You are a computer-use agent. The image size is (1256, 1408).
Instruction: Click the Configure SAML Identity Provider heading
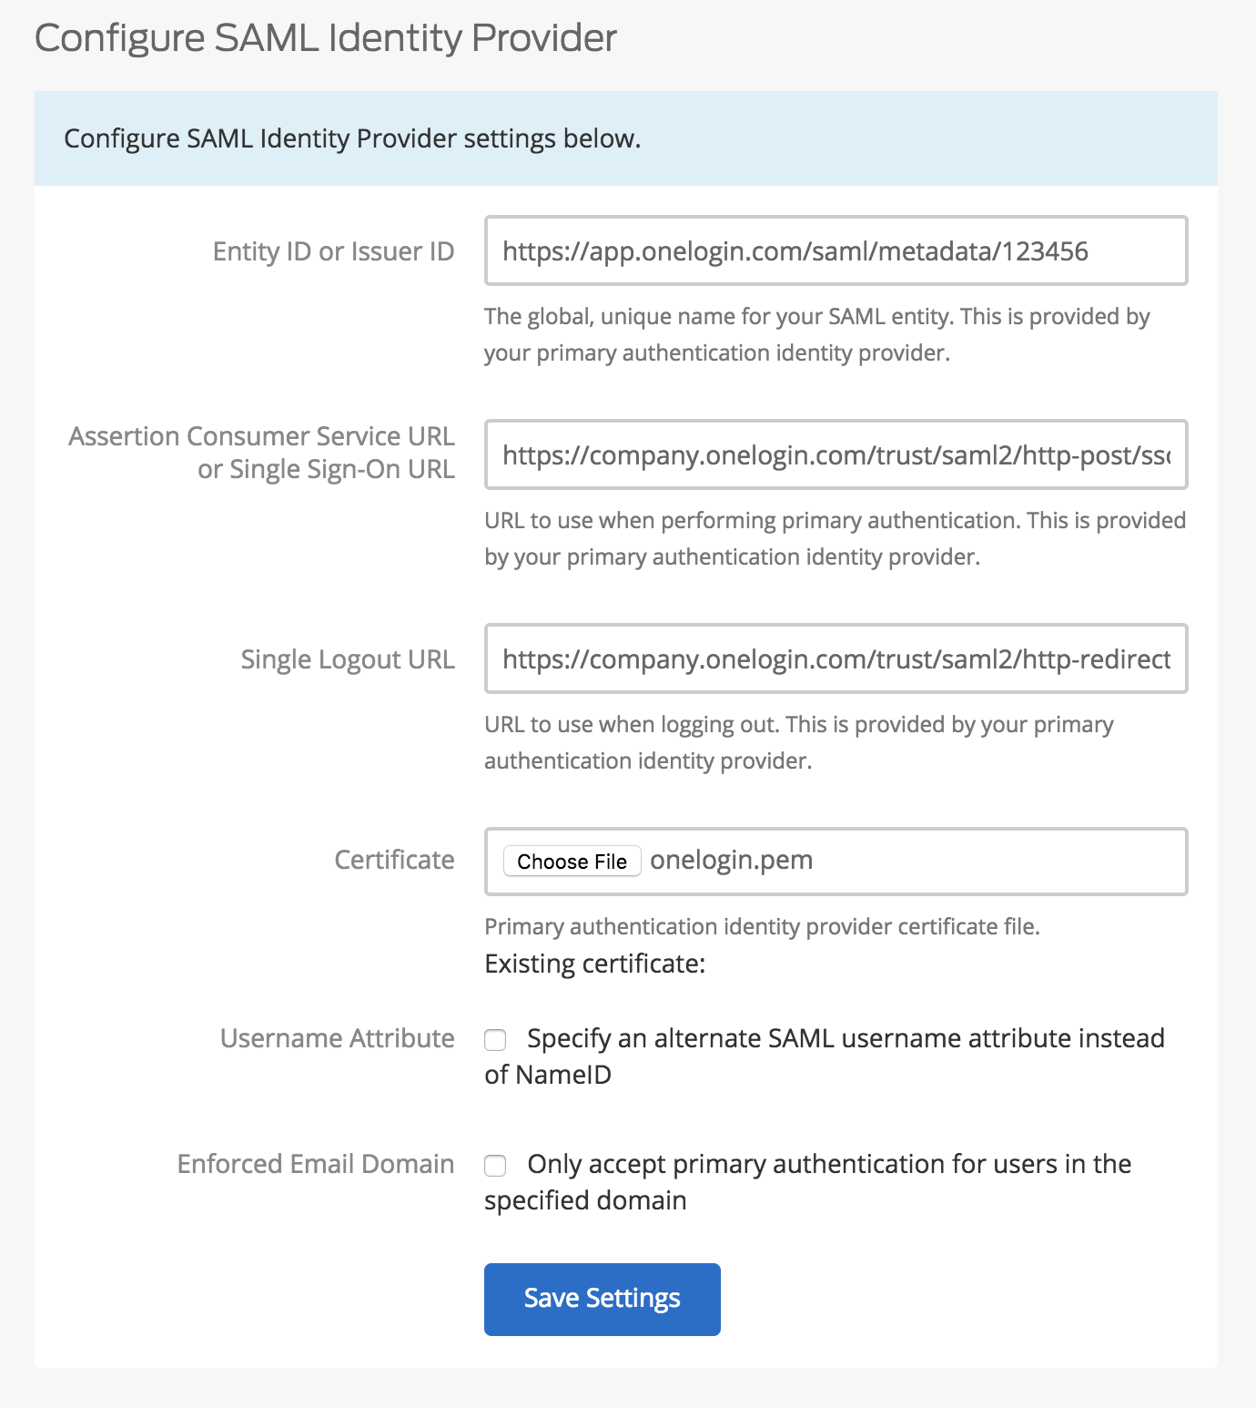click(325, 37)
